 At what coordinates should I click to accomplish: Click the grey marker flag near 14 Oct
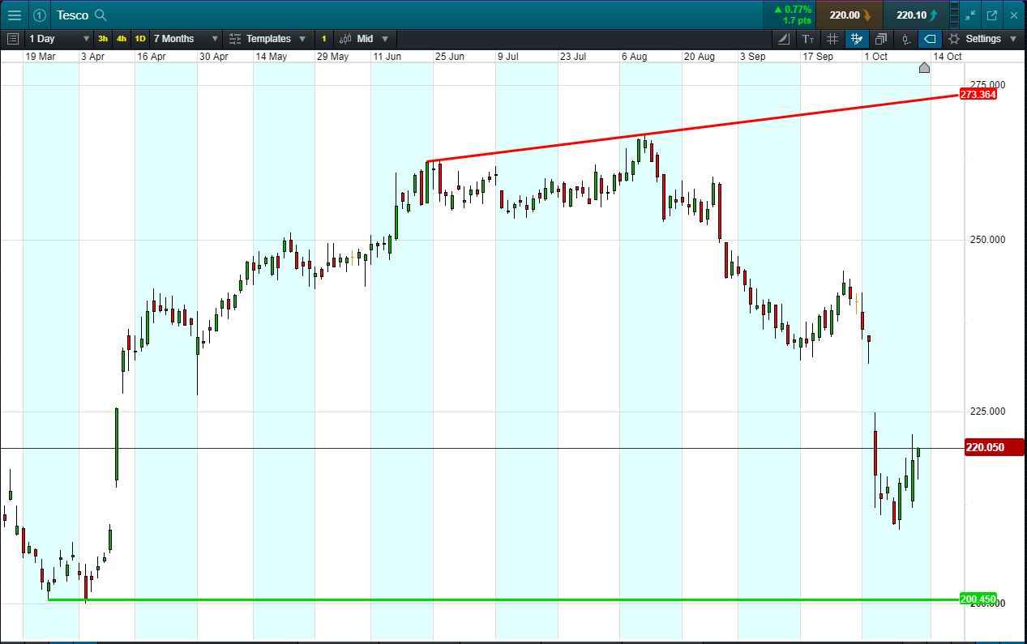[x=924, y=68]
